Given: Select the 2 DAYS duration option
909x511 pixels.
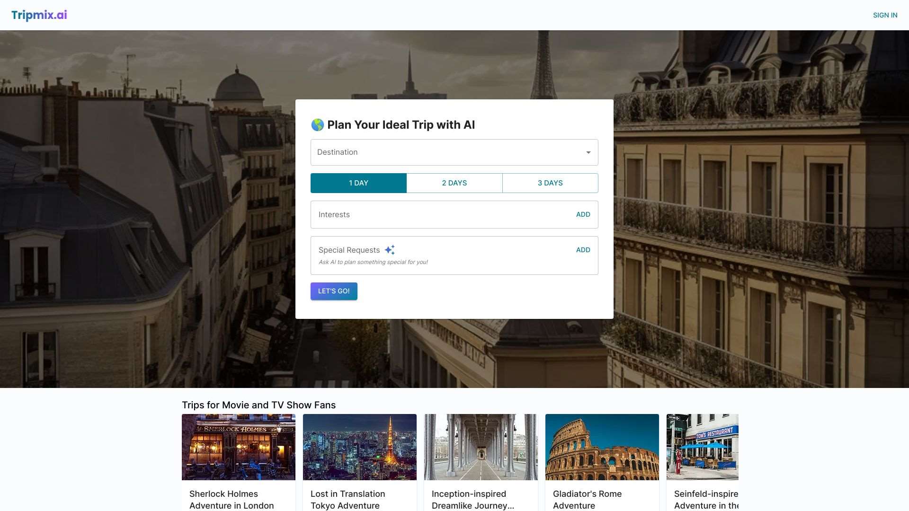Looking at the screenshot, I should pos(454,183).
